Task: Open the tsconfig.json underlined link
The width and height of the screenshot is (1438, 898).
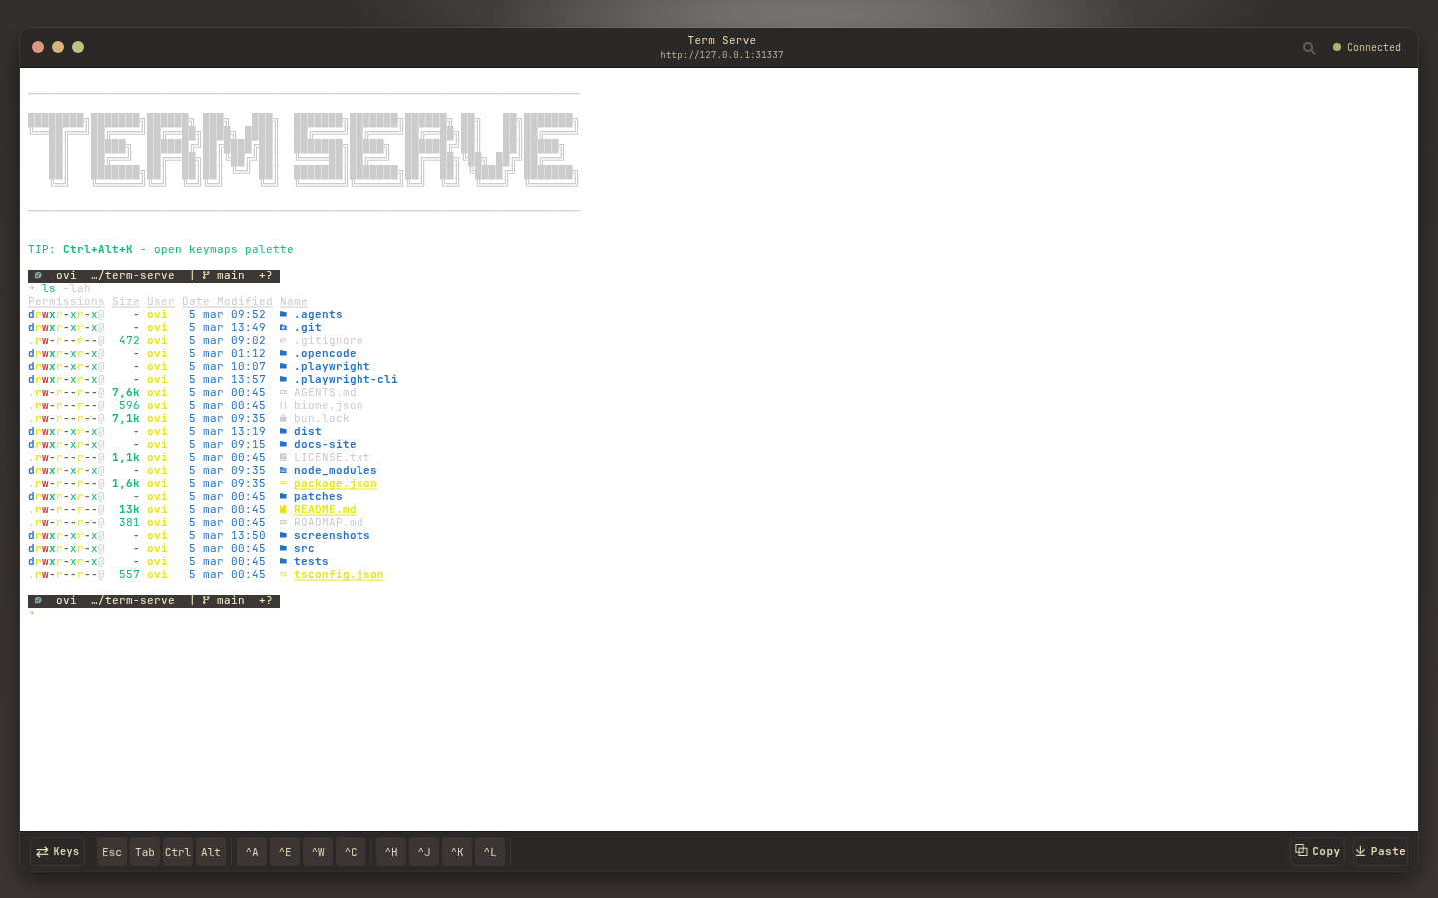Action: click(x=338, y=574)
